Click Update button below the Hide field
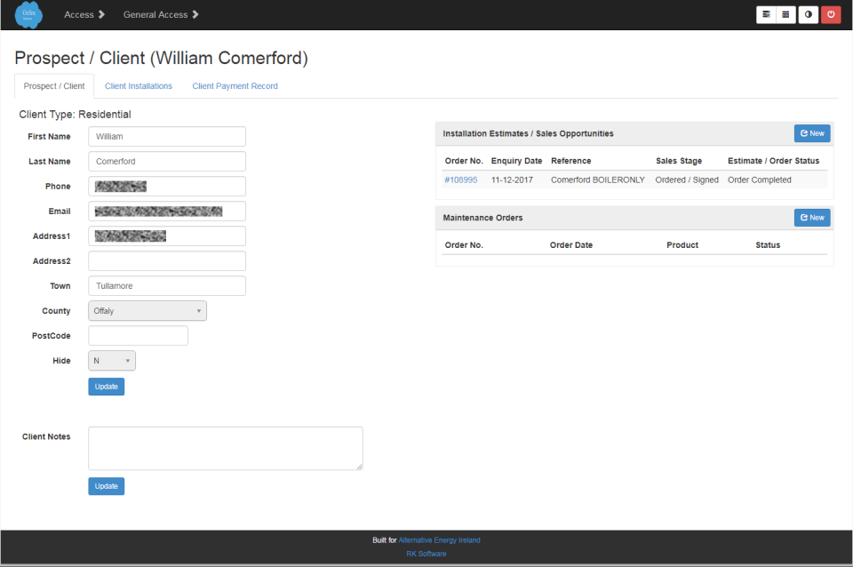 point(106,387)
